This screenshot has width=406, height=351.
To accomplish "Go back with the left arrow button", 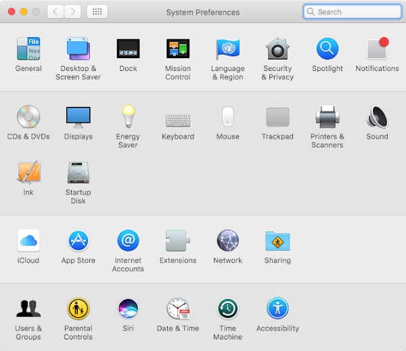I will coord(55,11).
